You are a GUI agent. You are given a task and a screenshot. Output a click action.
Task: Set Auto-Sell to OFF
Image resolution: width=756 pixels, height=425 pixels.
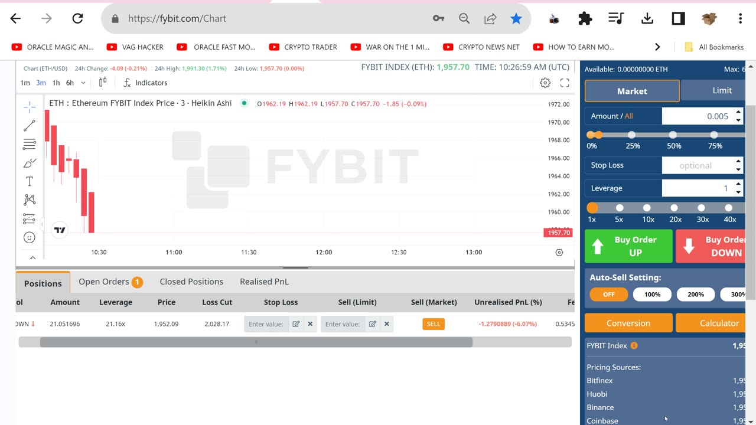[x=608, y=295]
